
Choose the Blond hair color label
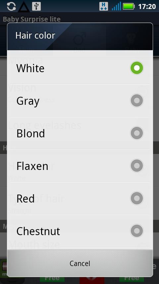tap(31, 133)
